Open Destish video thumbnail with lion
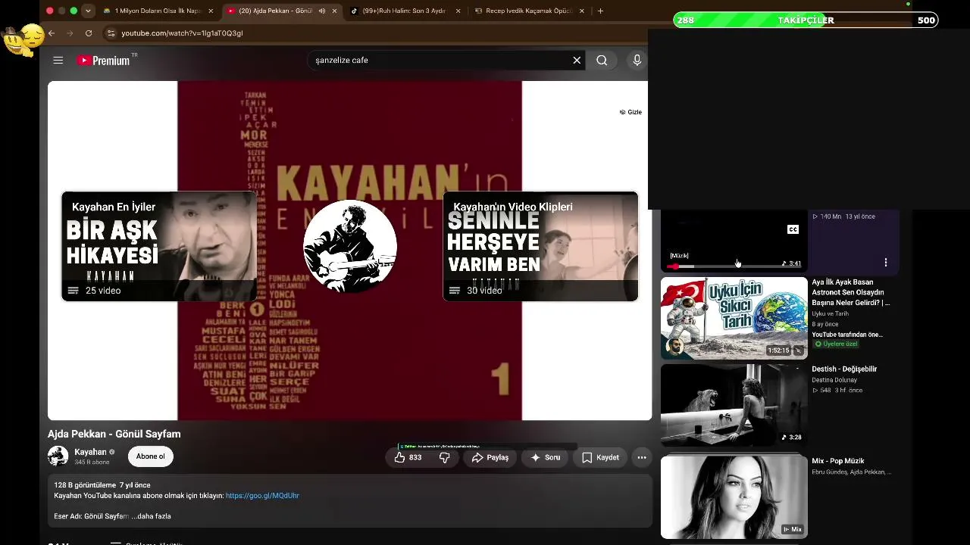 [x=734, y=406]
